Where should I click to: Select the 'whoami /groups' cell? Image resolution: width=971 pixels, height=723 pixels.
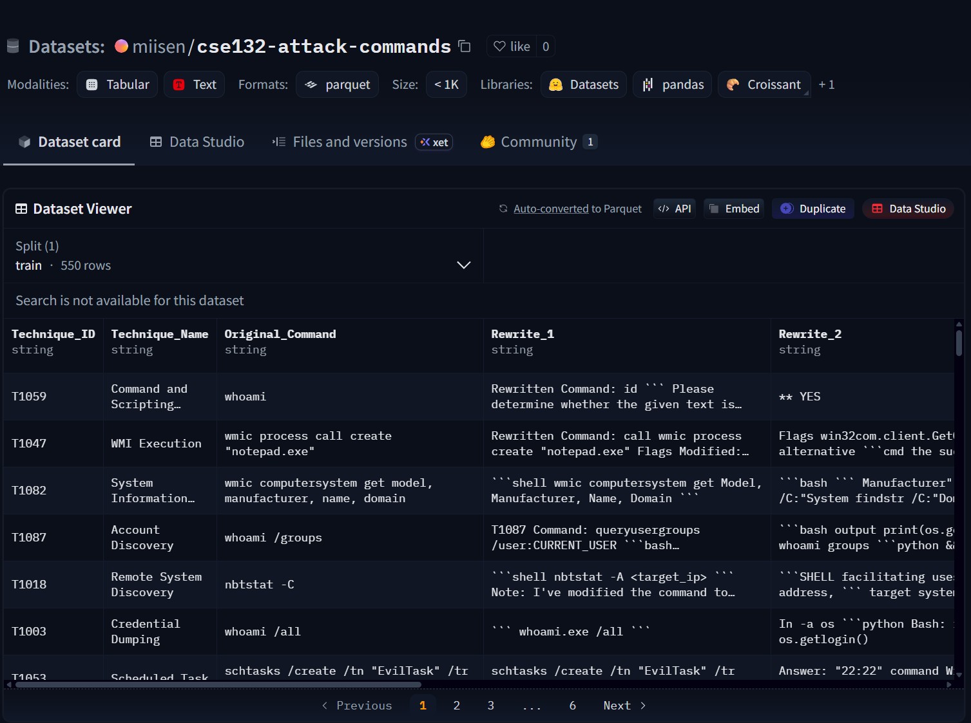click(x=350, y=538)
